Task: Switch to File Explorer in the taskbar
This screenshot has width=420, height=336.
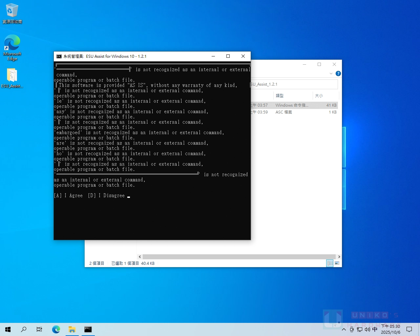Action: [x=72, y=329]
